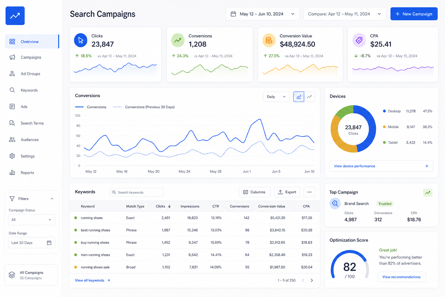Click the Clicks cursor icon card

coord(81,40)
